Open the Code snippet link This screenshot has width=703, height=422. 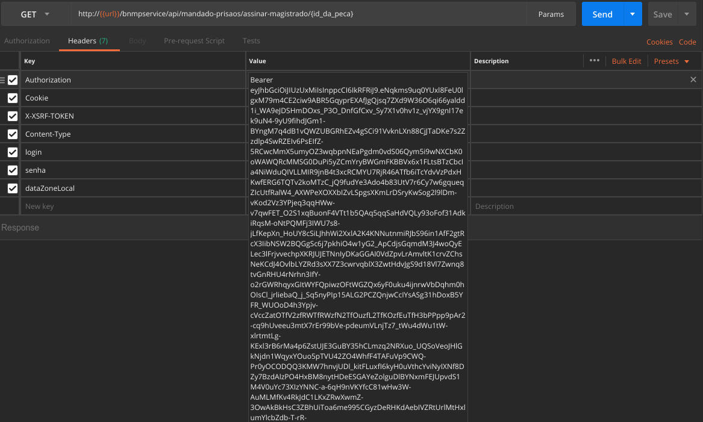tap(687, 42)
